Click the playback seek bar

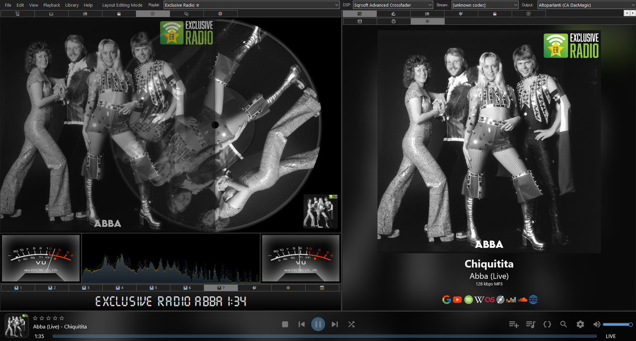point(324,336)
